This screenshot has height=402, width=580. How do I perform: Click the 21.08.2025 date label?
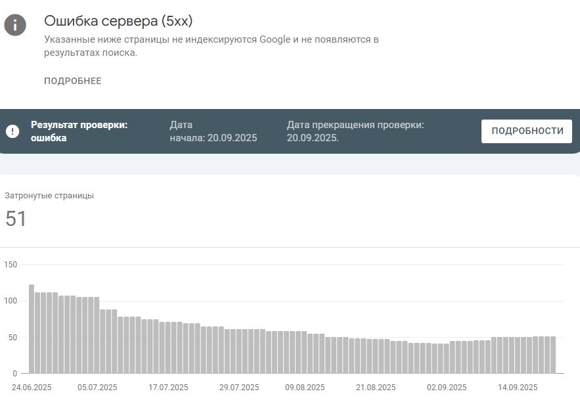pyautogui.click(x=376, y=387)
